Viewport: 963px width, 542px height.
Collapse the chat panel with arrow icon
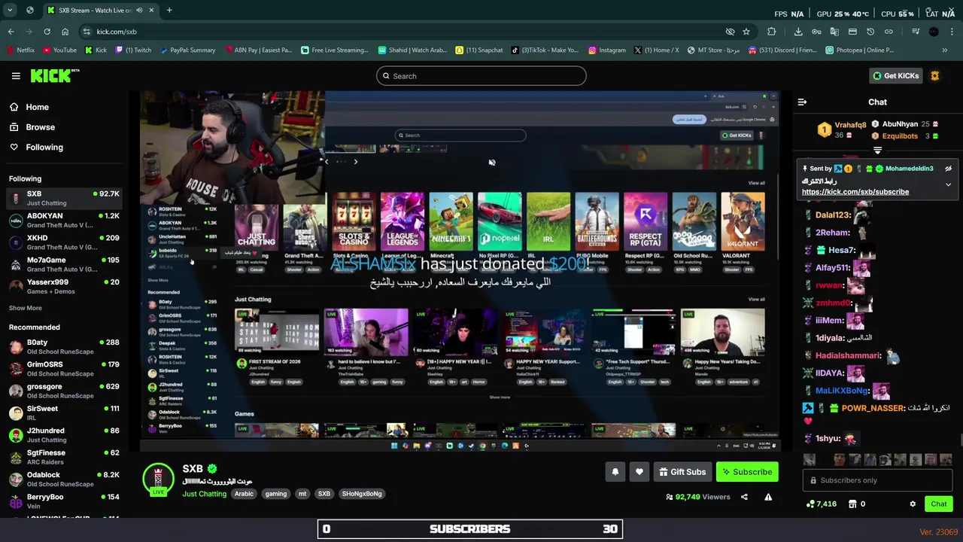click(x=802, y=102)
